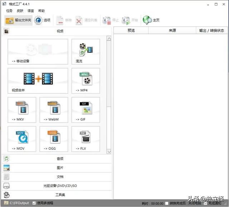Toggle the 使用多线程 multithreading checkbox
229x207 pixels.
coord(34,203)
